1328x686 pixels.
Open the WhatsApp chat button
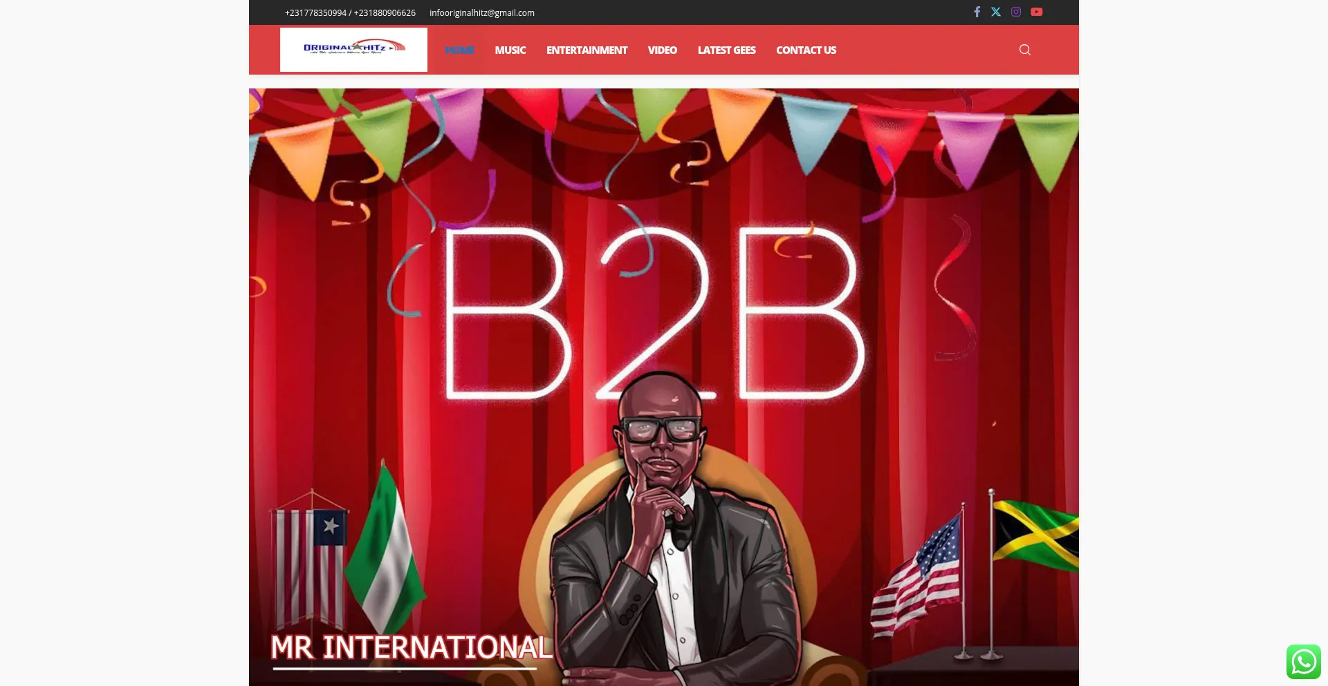point(1303,662)
